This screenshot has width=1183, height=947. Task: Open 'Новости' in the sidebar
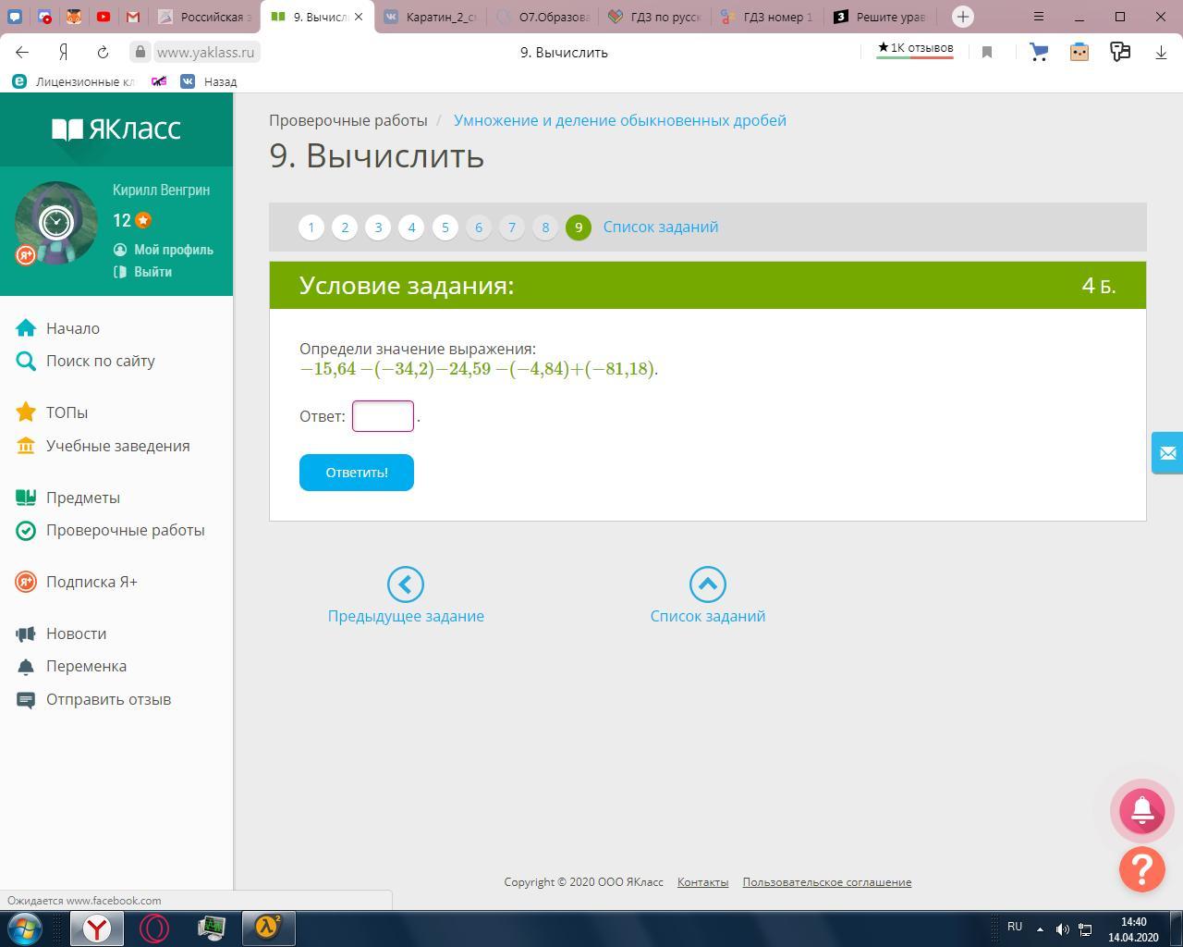61,633
